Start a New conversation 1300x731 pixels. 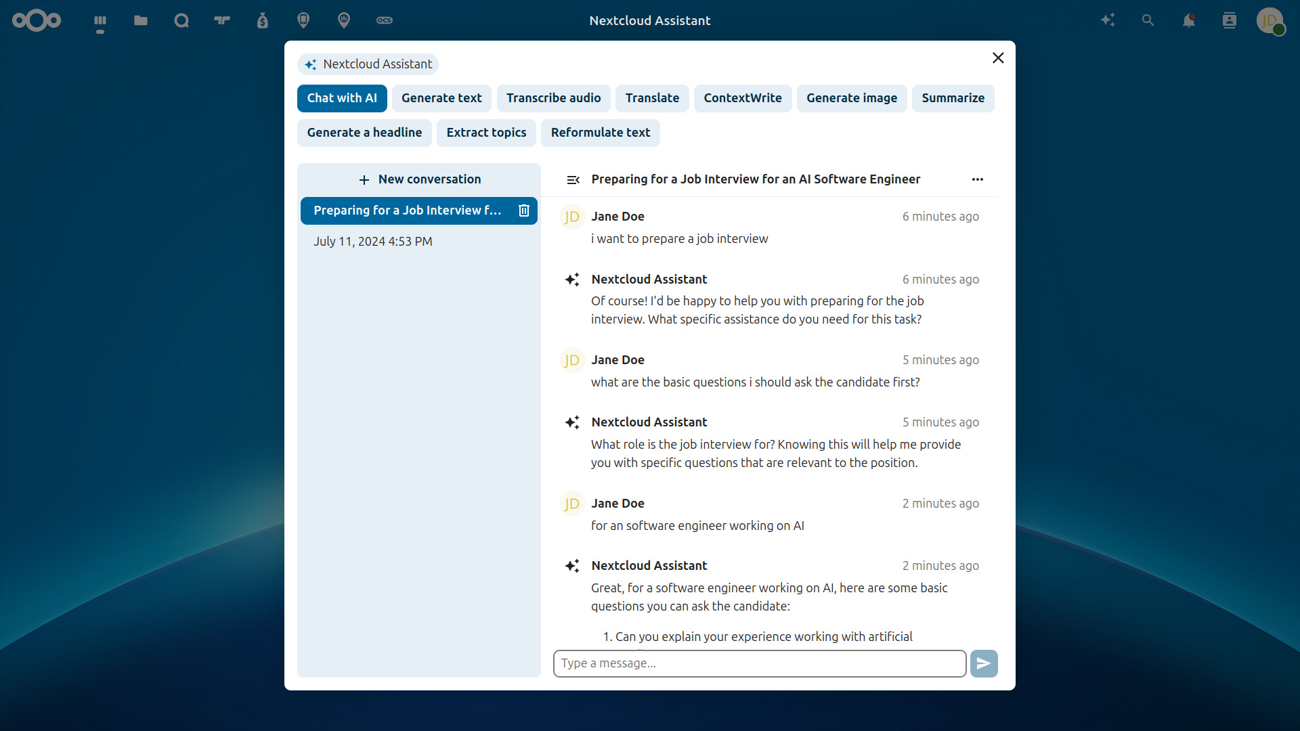coord(419,179)
